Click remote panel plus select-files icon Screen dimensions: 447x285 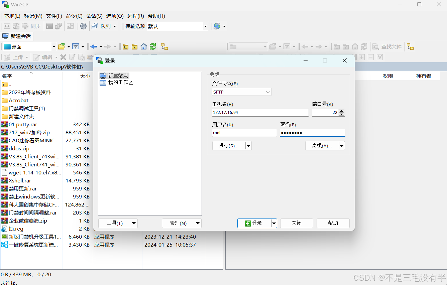pos(361,57)
